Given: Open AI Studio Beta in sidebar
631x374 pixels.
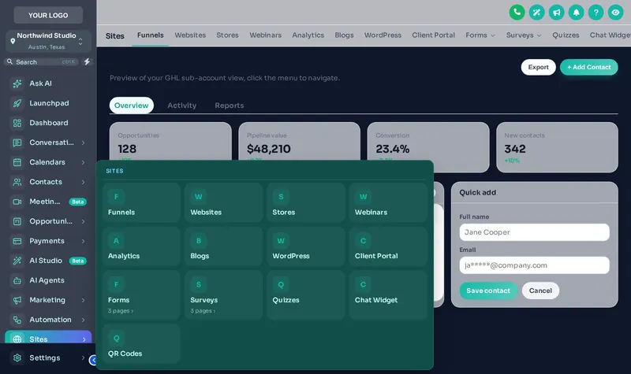Looking at the screenshot, I should click(x=48, y=261).
